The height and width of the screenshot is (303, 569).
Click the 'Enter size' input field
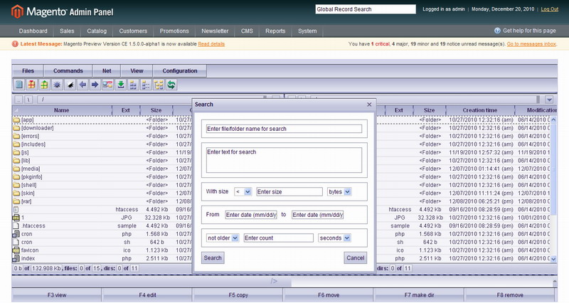[289, 191]
